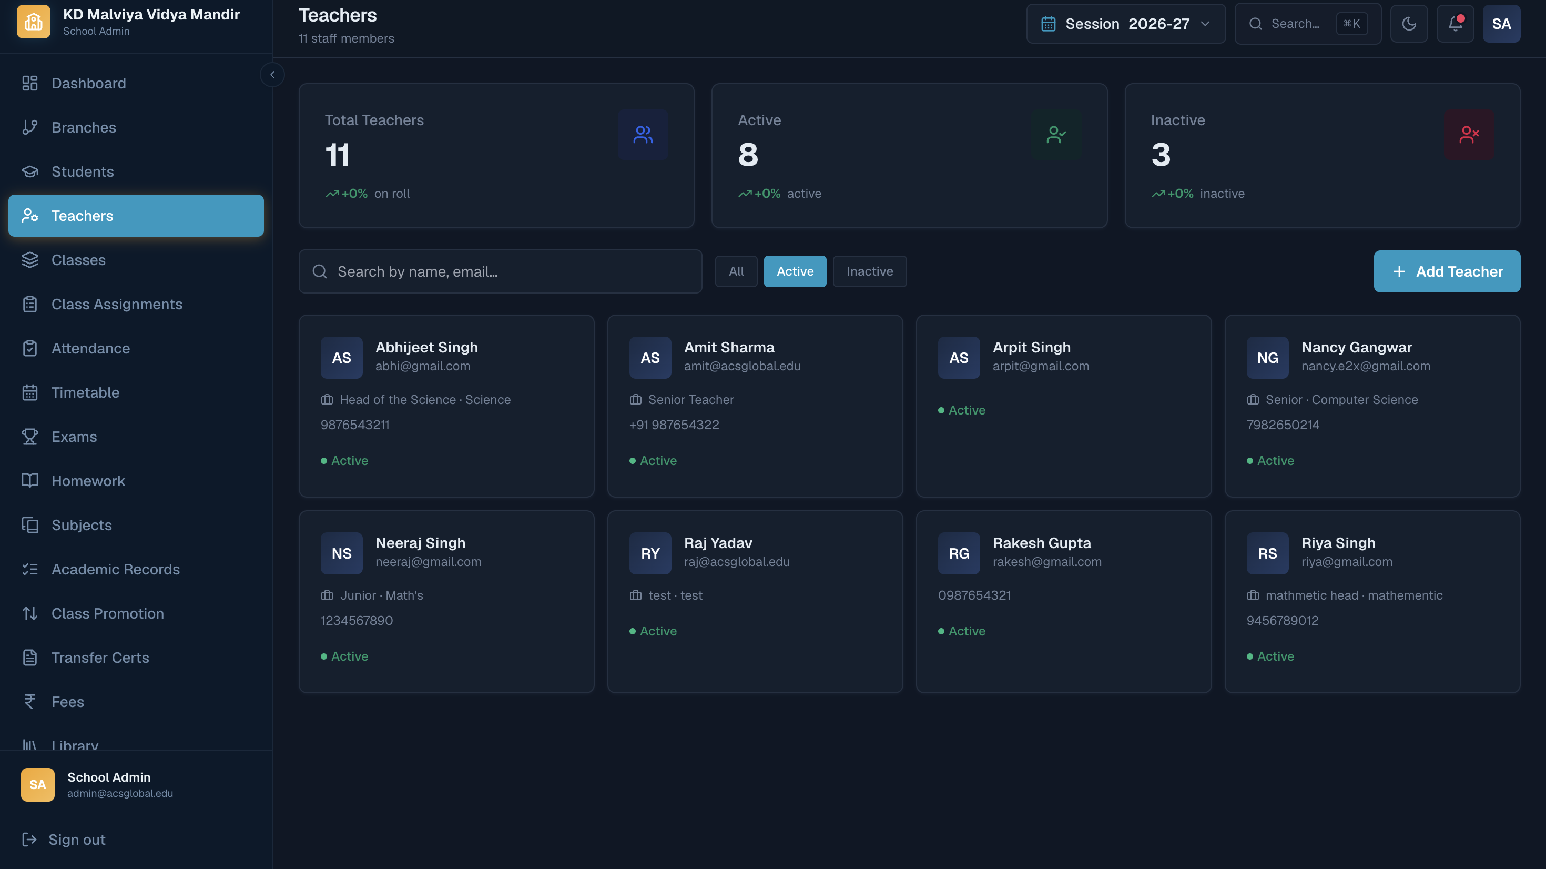This screenshot has height=869, width=1546.
Task: Click the School Admin profile in sidebar footer
Action: (136, 785)
